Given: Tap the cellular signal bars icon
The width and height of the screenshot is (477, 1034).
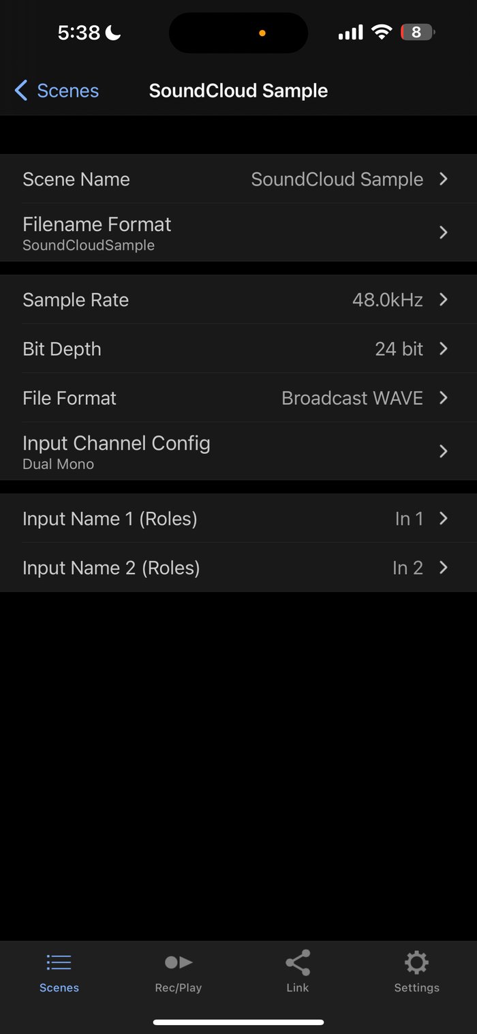Looking at the screenshot, I should (350, 31).
